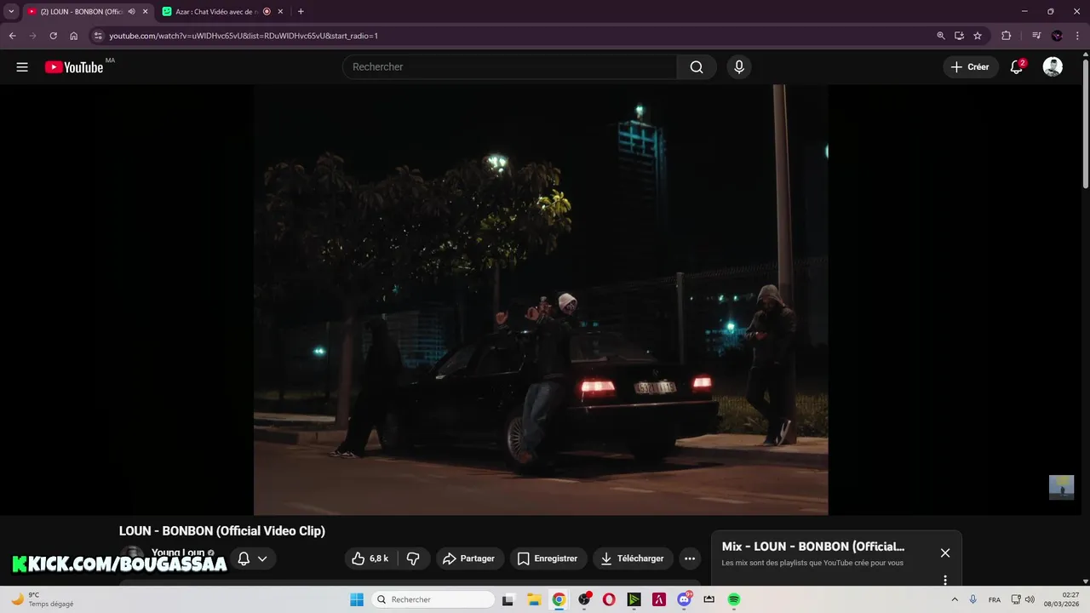Image resolution: width=1090 pixels, height=613 pixels.
Task: Click the Chrome icon on the taskbar
Action: 559,599
